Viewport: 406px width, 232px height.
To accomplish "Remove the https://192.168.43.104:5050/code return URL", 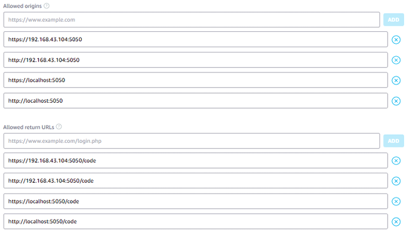I will click(x=396, y=161).
